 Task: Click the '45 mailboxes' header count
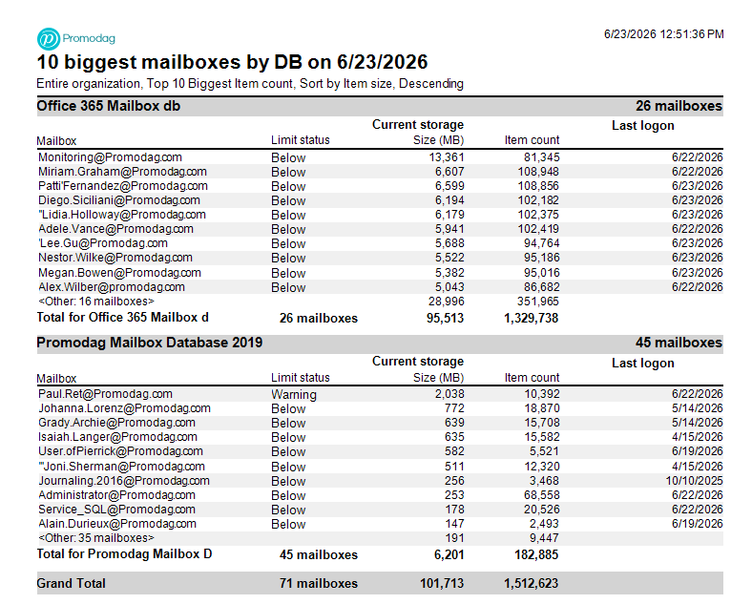[679, 343]
